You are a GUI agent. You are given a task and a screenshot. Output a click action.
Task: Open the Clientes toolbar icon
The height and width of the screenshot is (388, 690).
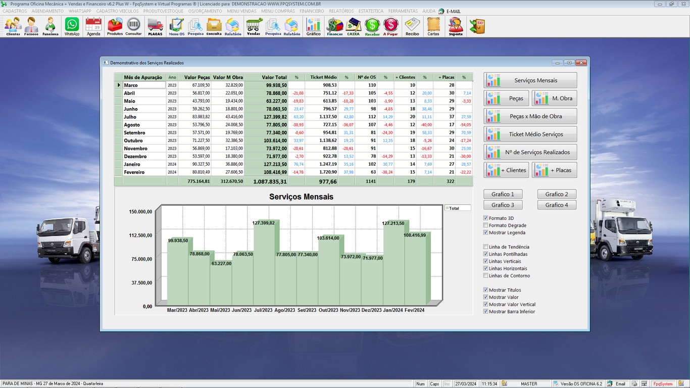coord(13,26)
